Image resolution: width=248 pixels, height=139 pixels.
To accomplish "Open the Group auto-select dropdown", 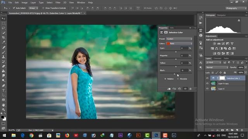I will (x=33, y=8).
